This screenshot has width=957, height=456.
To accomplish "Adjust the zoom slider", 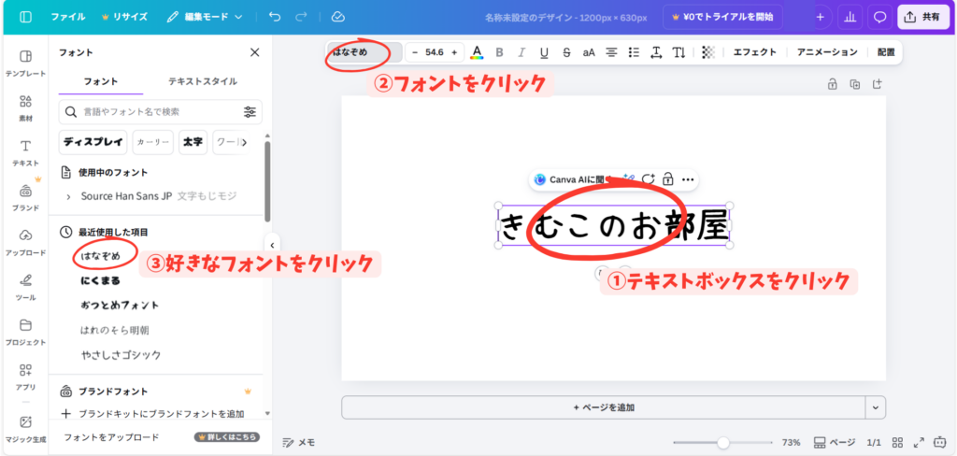I will point(723,443).
